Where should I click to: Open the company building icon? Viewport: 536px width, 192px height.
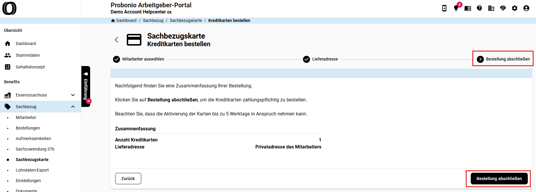[491, 8]
